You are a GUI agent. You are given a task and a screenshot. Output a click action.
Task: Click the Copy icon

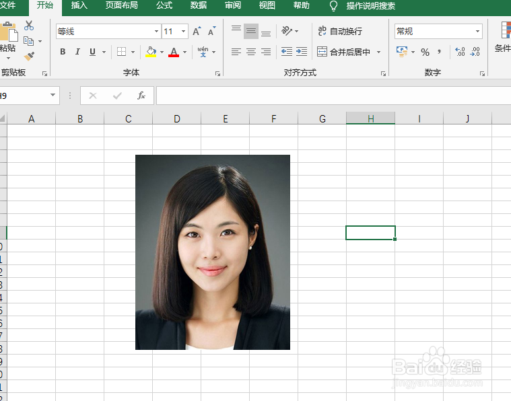(29, 41)
